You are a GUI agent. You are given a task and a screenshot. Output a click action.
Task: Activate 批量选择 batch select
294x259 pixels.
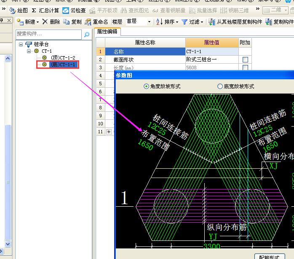coord(203,10)
